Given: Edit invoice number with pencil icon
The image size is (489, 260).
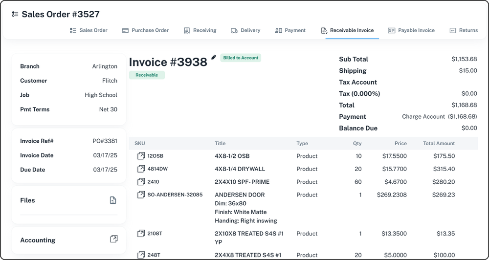Looking at the screenshot, I should (214, 57).
